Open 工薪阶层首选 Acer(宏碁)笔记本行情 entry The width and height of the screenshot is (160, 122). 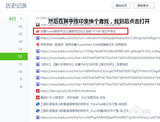tap(84, 111)
